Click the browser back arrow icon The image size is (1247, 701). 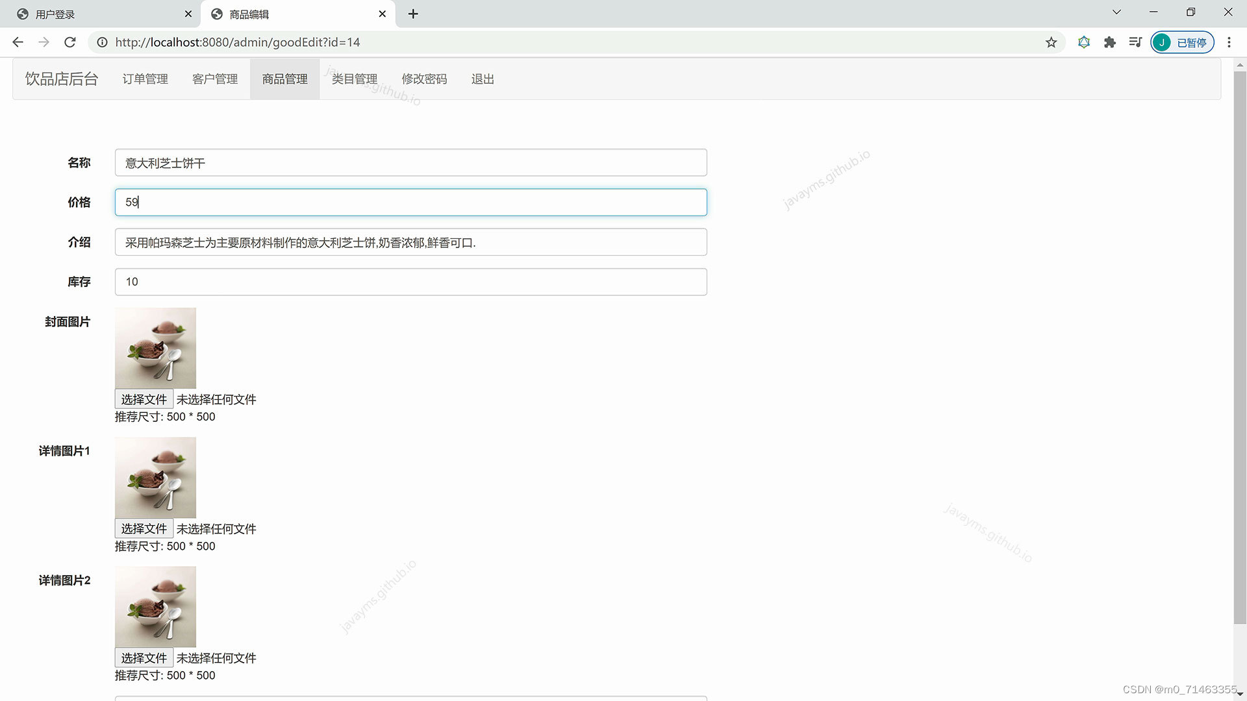[x=18, y=42]
